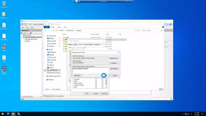
Task: Click Locations button
Action: [114, 63]
